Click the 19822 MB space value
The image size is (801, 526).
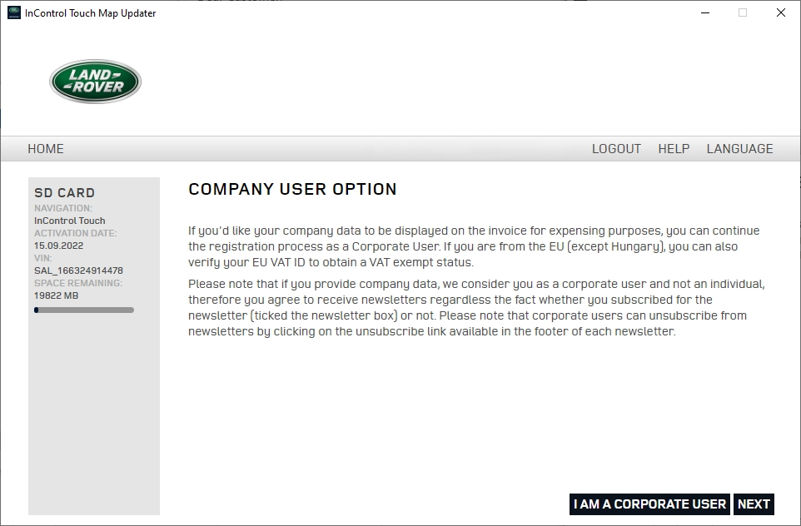pyautogui.click(x=56, y=295)
